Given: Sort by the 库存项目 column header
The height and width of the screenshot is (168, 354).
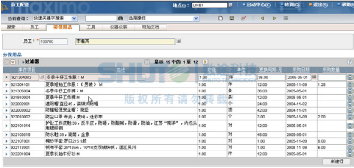Looking at the screenshot, I should click(x=27, y=70).
